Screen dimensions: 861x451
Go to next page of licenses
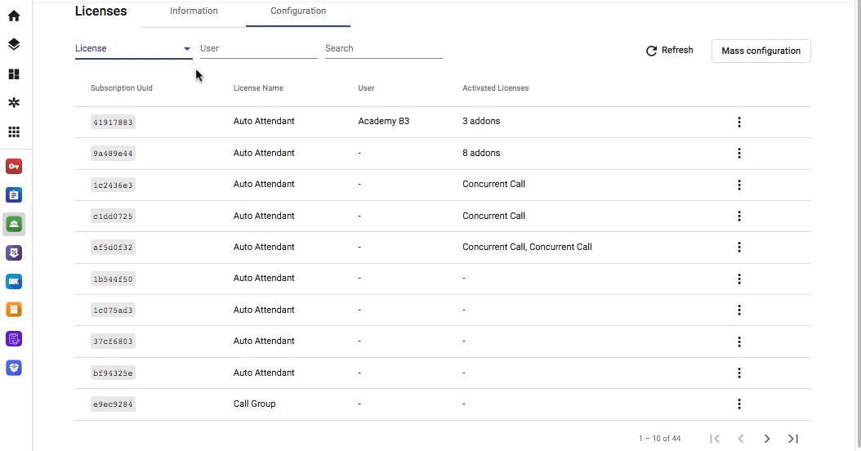(767, 439)
